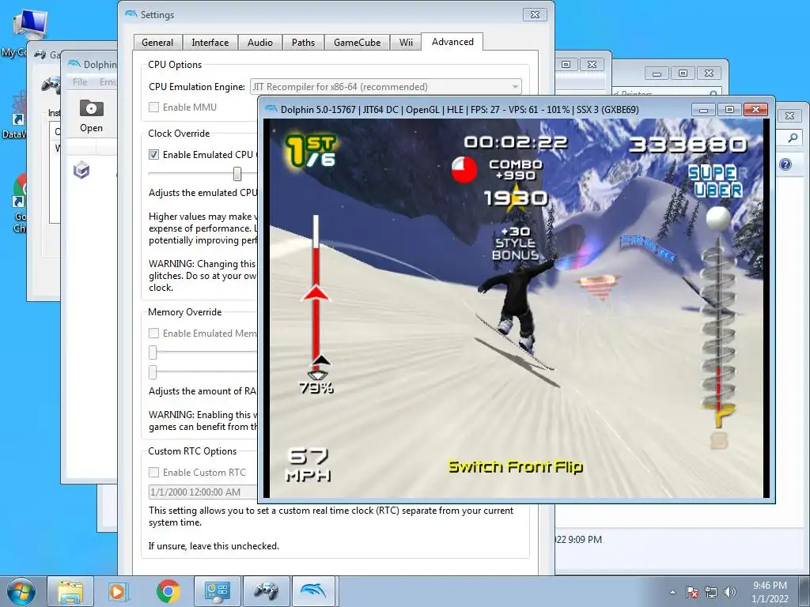Click the Game Controllers taskbar icon

266,591
